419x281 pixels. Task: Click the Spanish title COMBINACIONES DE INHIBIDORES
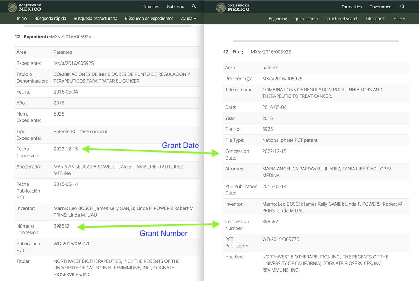pos(122,77)
